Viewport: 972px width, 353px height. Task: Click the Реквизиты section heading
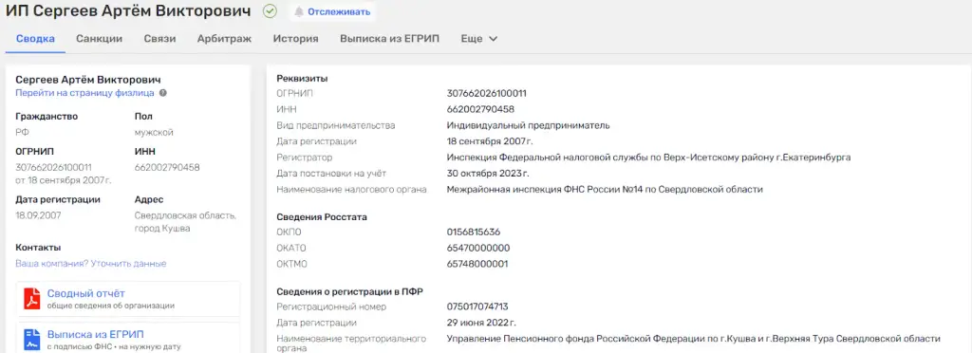click(302, 79)
